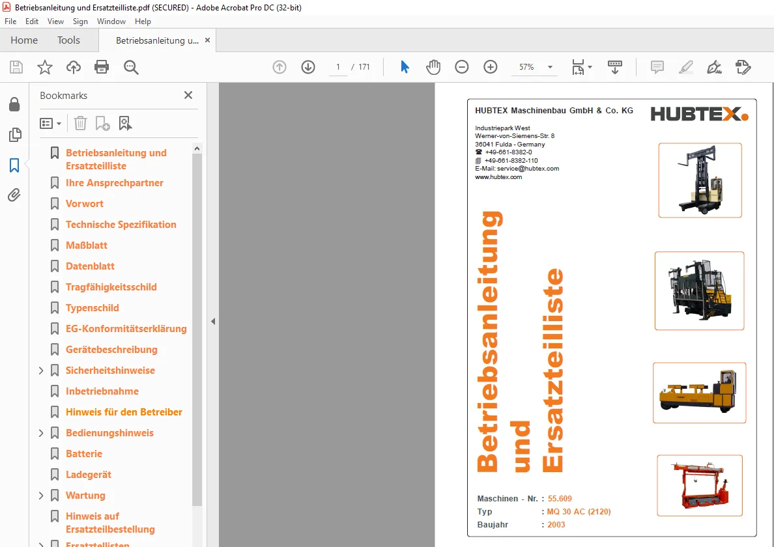Expand the Bedienungshinweis bookmark
Image resolution: width=774 pixels, height=547 pixels.
click(42, 433)
